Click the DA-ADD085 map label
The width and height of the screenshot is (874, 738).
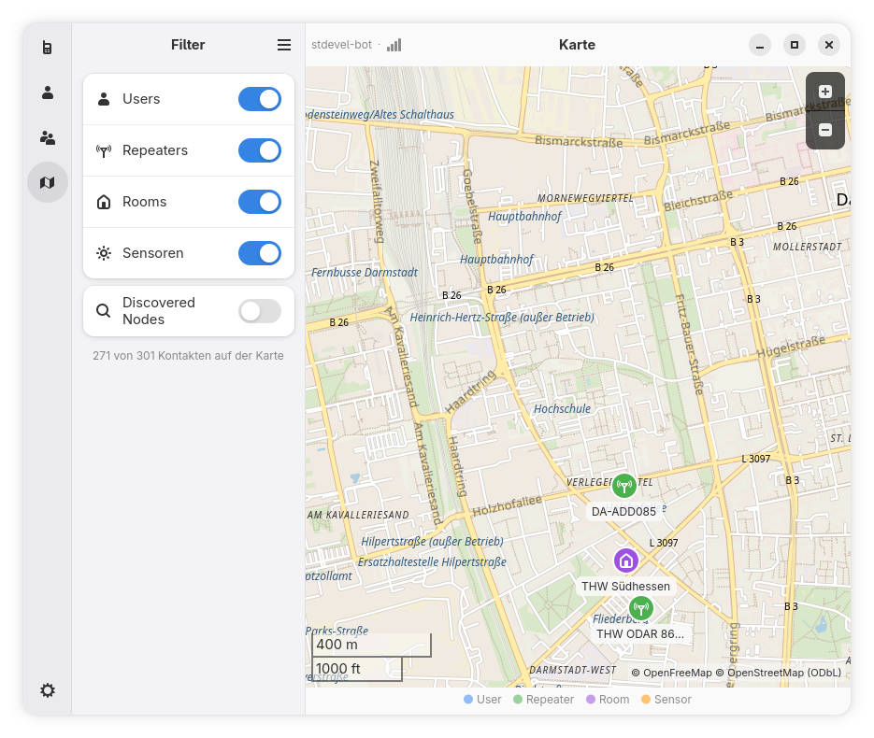[x=623, y=511]
